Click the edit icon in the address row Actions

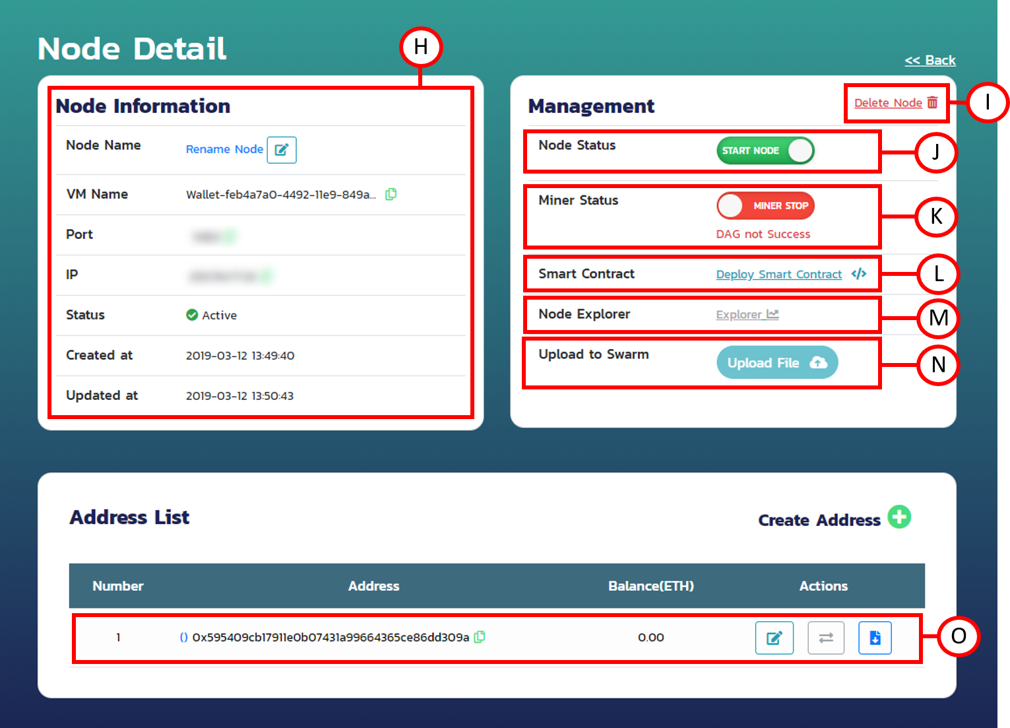(x=774, y=638)
